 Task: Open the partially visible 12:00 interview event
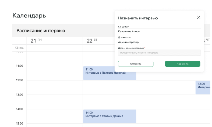coord(203,87)
